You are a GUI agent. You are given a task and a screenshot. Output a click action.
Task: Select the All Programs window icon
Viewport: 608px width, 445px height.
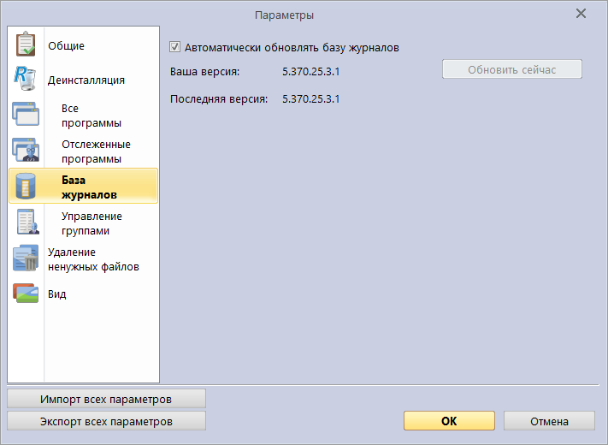tap(26, 116)
